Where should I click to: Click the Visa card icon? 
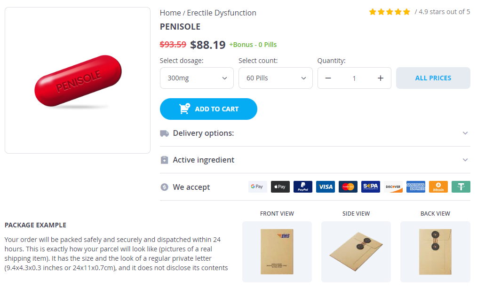pos(325,187)
